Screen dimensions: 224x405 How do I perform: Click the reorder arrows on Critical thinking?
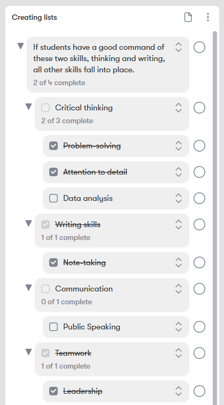tap(179, 108)
